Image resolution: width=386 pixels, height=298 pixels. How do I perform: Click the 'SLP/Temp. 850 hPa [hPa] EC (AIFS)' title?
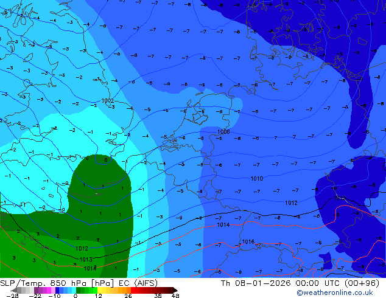coord(79,283)
